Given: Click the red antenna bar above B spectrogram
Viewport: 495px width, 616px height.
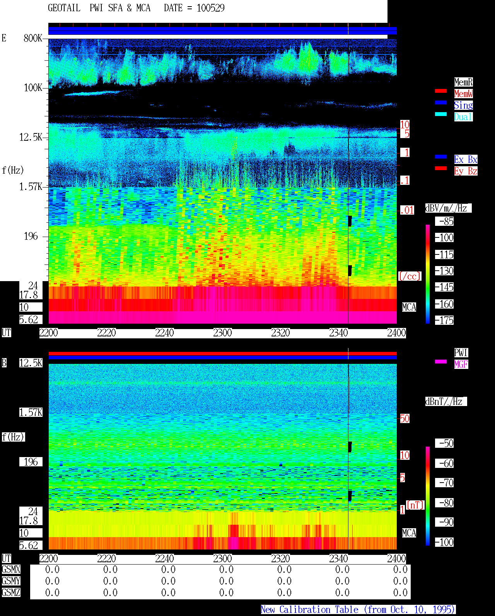Looking at the screenshot, I should tap(222, 353).
